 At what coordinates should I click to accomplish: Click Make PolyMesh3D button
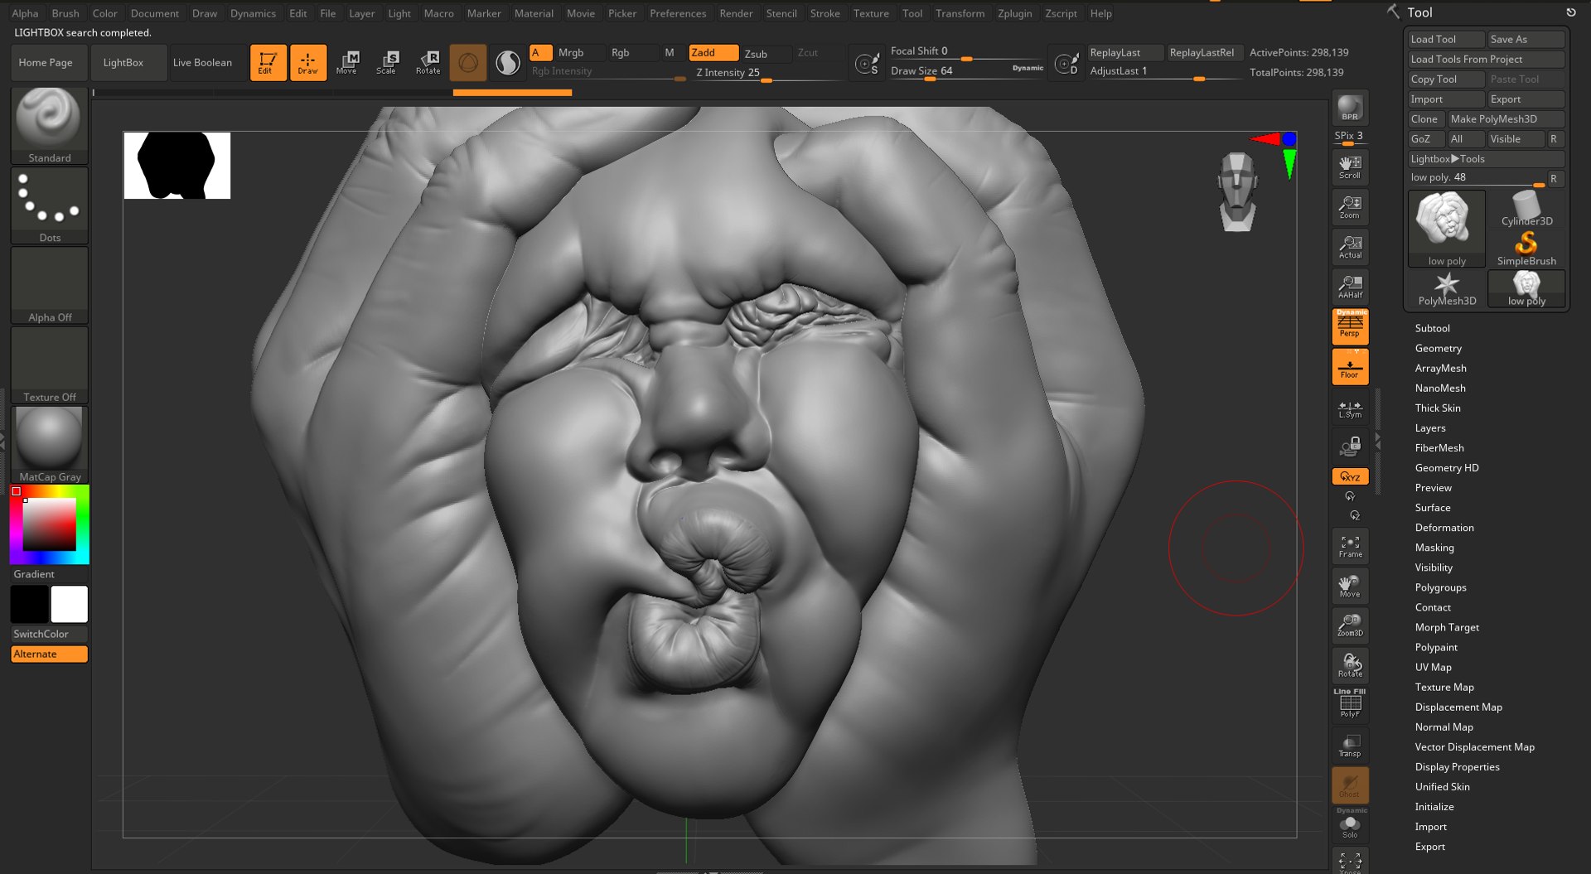1506,119
